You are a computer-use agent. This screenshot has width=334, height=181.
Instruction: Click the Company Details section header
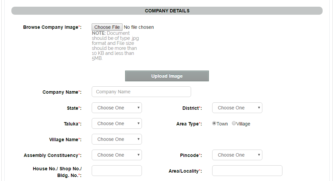167,11
